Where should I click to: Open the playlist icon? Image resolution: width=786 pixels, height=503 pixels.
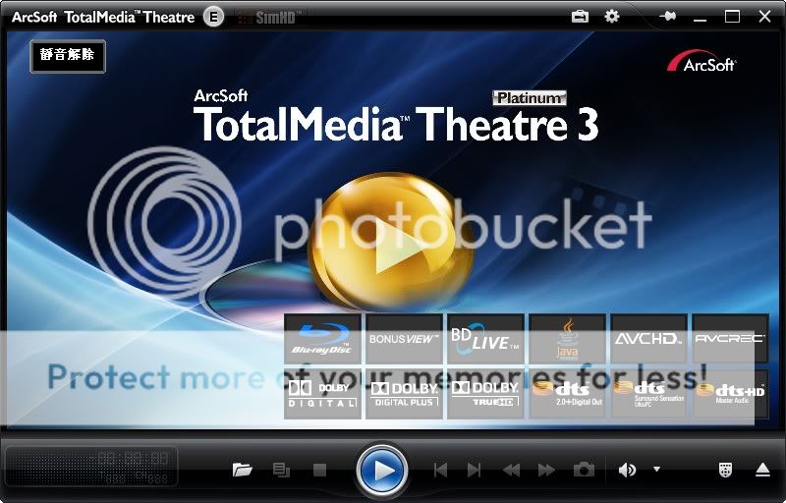point(281,470)
